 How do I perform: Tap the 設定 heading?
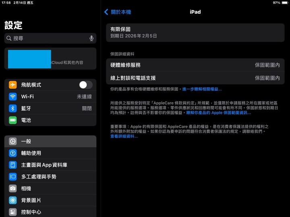(13, 25)
